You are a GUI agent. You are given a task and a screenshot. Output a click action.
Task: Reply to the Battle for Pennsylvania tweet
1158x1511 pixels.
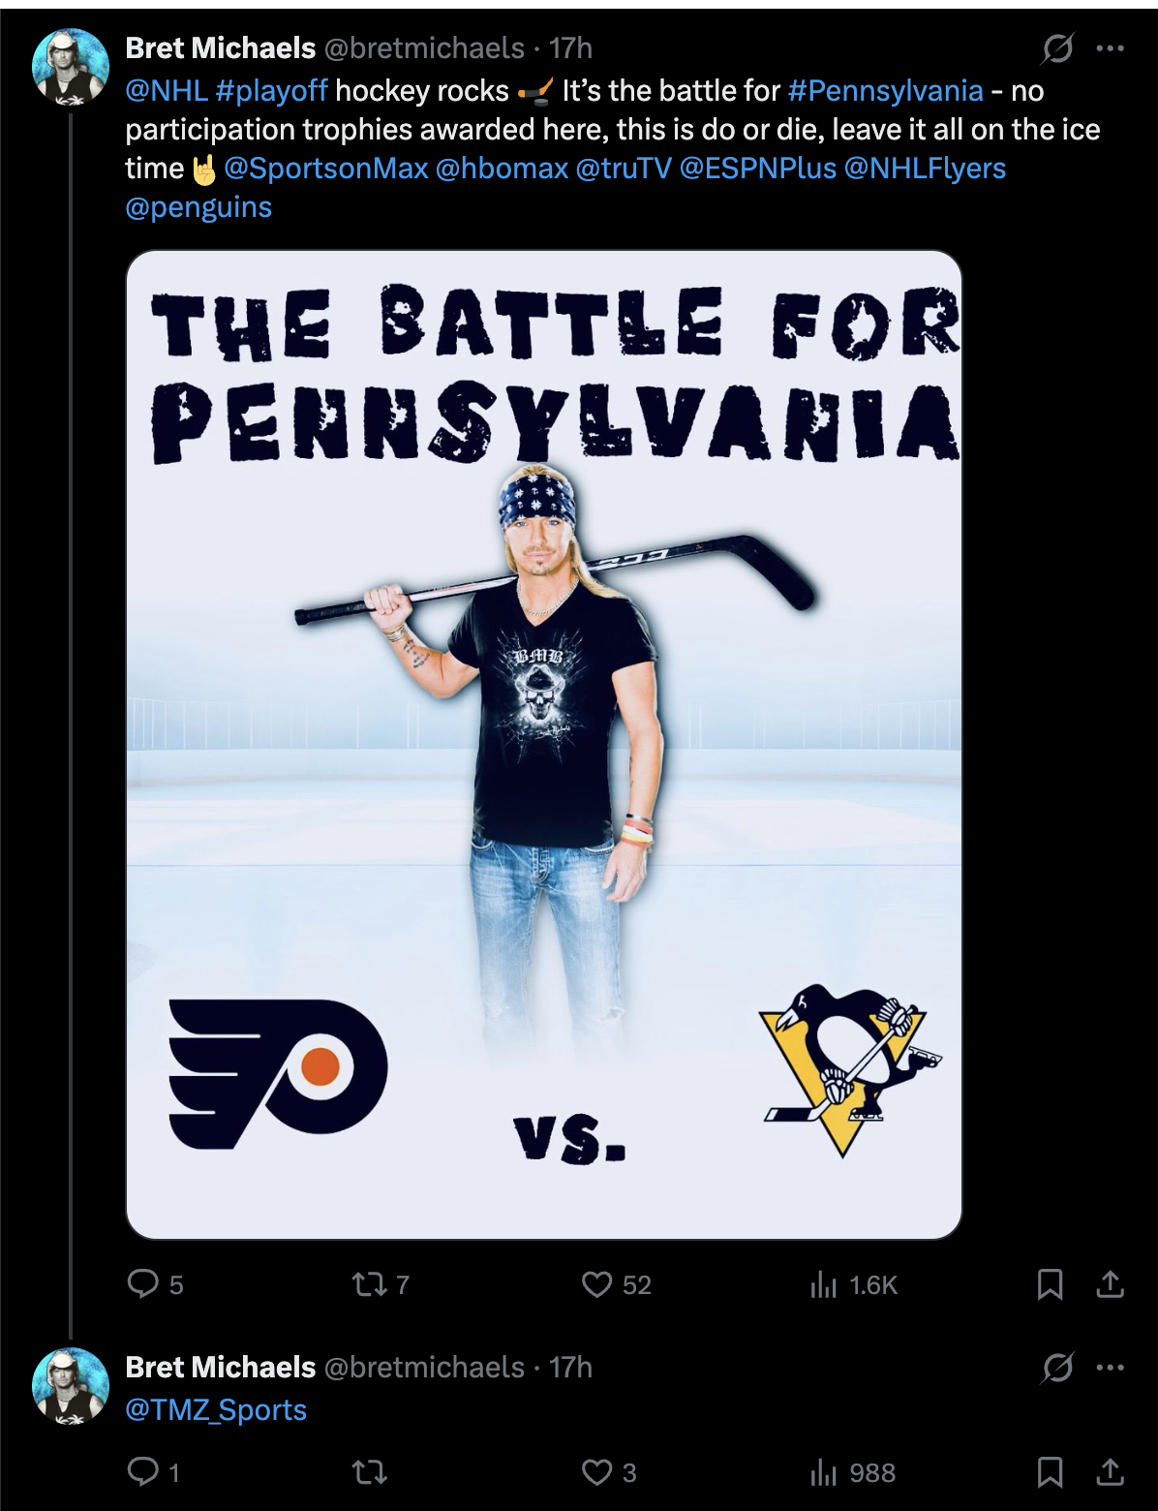[x=143, y=1284]
